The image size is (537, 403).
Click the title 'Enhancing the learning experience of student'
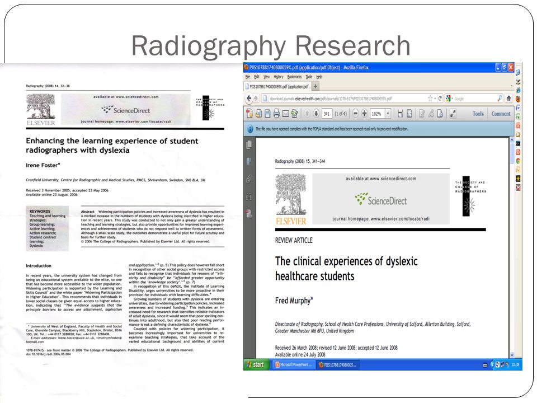point(112,141)
